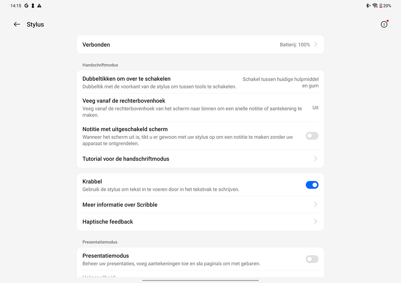Tap the warning triangle notification icon
This screenshot has width=401, height=283.
tap(39, 6)
